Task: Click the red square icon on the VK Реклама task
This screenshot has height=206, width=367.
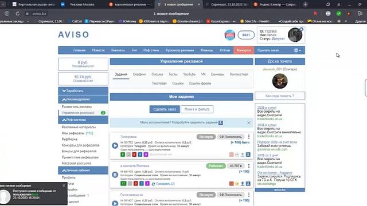Action: [x=231, y=184]
